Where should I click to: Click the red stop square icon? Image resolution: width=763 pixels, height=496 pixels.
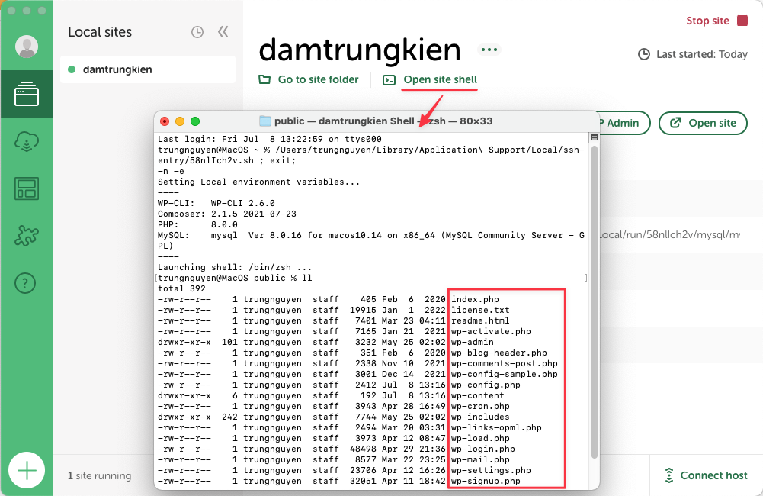coord(742,21)
